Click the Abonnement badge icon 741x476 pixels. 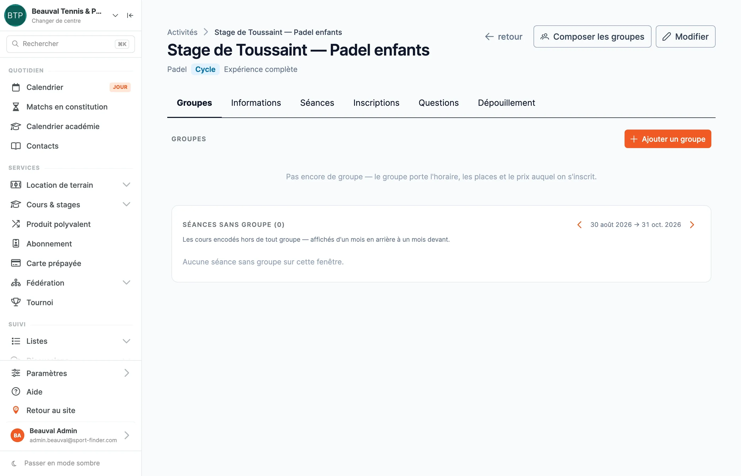pos(16,244)
